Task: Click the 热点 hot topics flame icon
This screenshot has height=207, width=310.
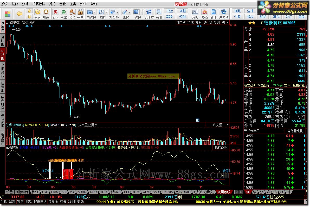Action: point(205,14)
